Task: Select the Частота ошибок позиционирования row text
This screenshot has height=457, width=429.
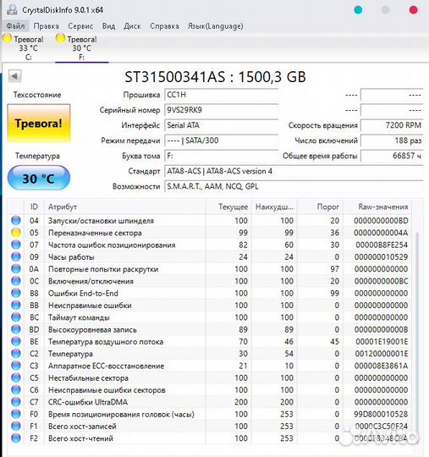Action: coord(112,245)
